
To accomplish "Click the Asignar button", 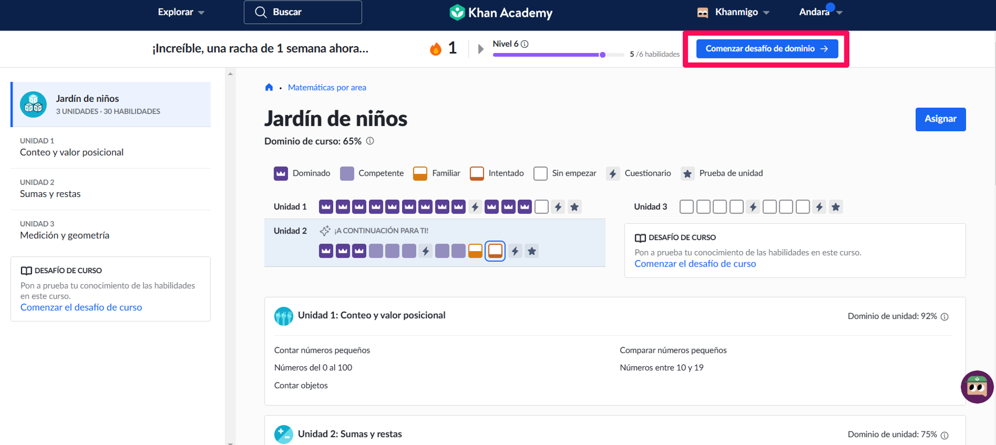I will point(940,119).
